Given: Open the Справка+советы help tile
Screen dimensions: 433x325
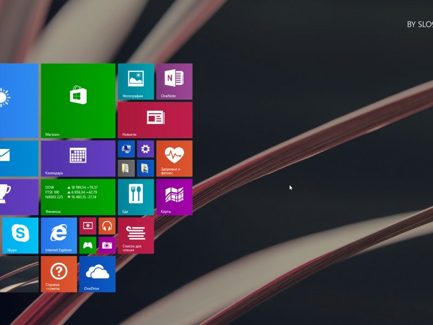Looking at the screenshot, I should [x=59, y=274].
